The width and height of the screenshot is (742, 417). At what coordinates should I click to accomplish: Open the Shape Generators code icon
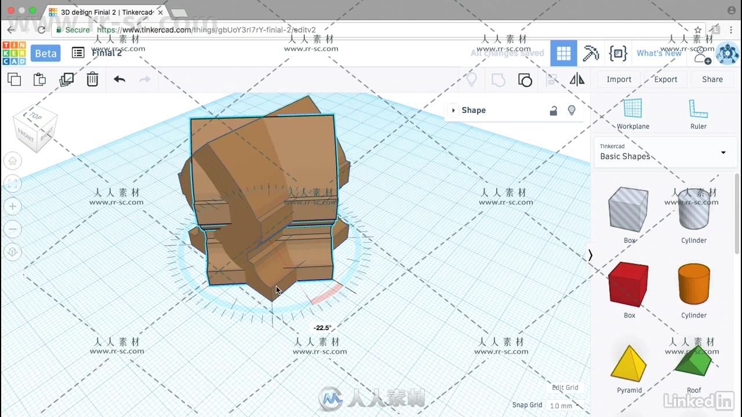pos(618,53)
